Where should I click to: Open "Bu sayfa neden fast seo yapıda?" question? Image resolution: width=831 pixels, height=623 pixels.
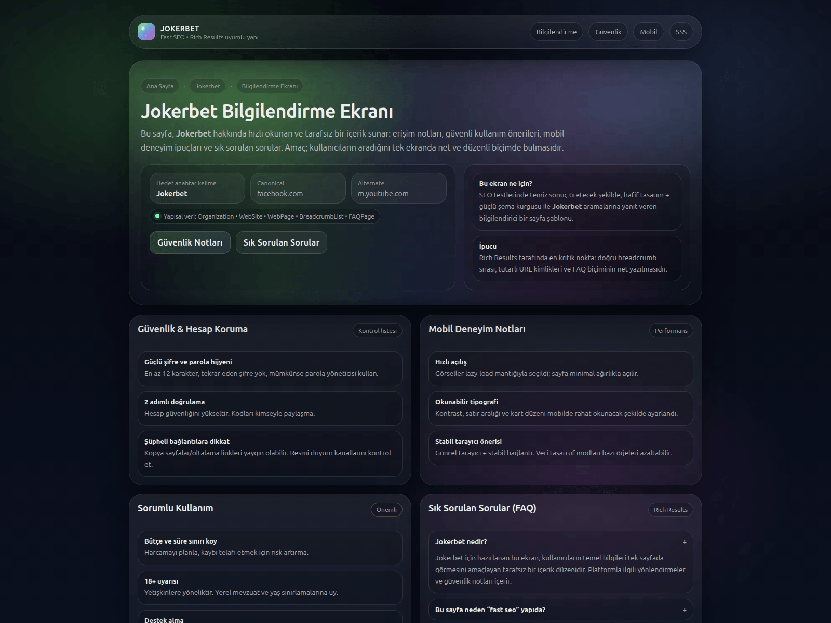(561, 610)
